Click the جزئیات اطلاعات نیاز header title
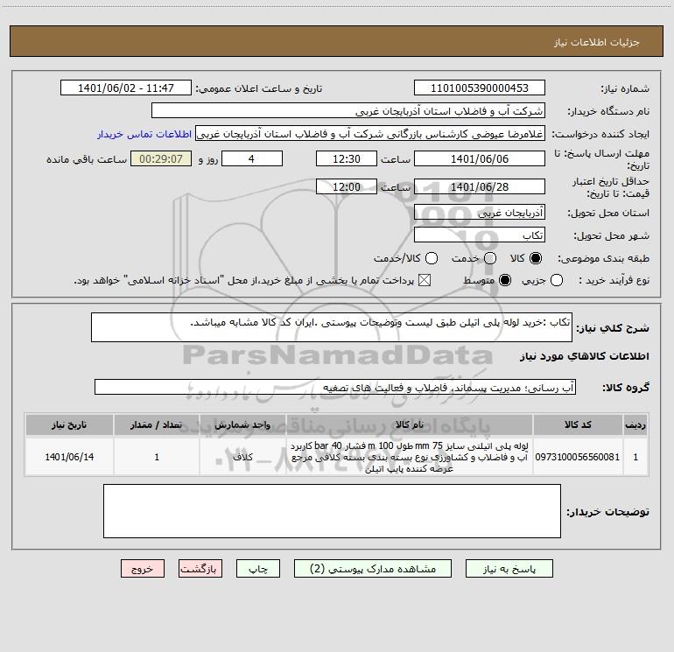The image size is (674, 652). [x=597, y=42]
